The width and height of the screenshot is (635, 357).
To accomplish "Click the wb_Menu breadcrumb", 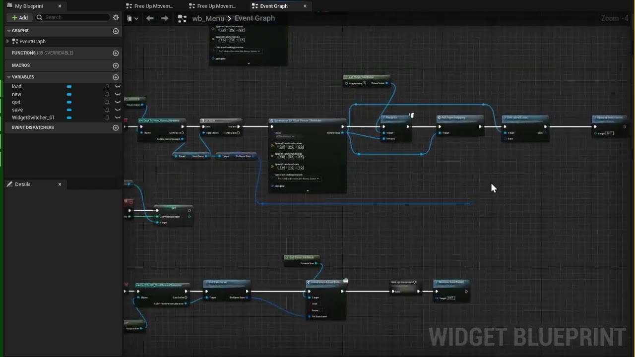I will click(208, 18).
